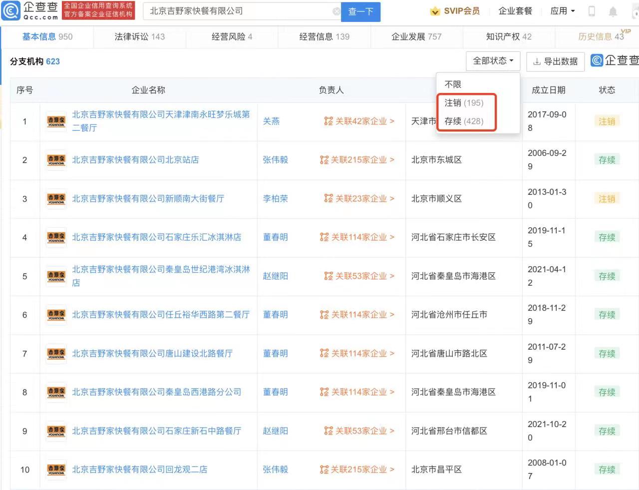The height and width of the screenshot is (490, 639).
Task: Click the search button 查一下
Action: click(x=360, y=11)
